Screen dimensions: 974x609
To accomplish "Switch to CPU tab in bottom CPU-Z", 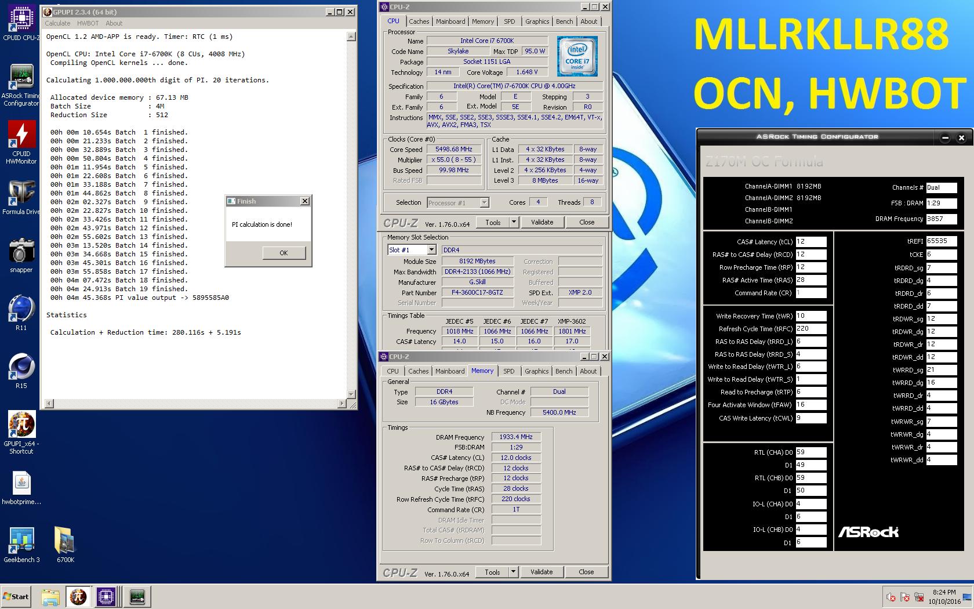I will click(x=392, y=371).
